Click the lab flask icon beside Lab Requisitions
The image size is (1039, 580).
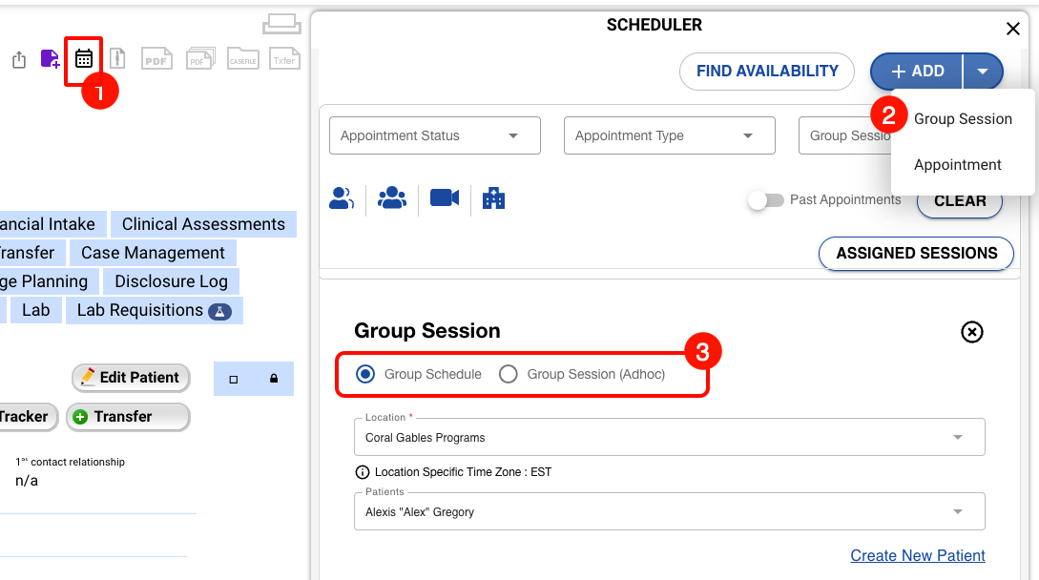[x=218, y=310]
